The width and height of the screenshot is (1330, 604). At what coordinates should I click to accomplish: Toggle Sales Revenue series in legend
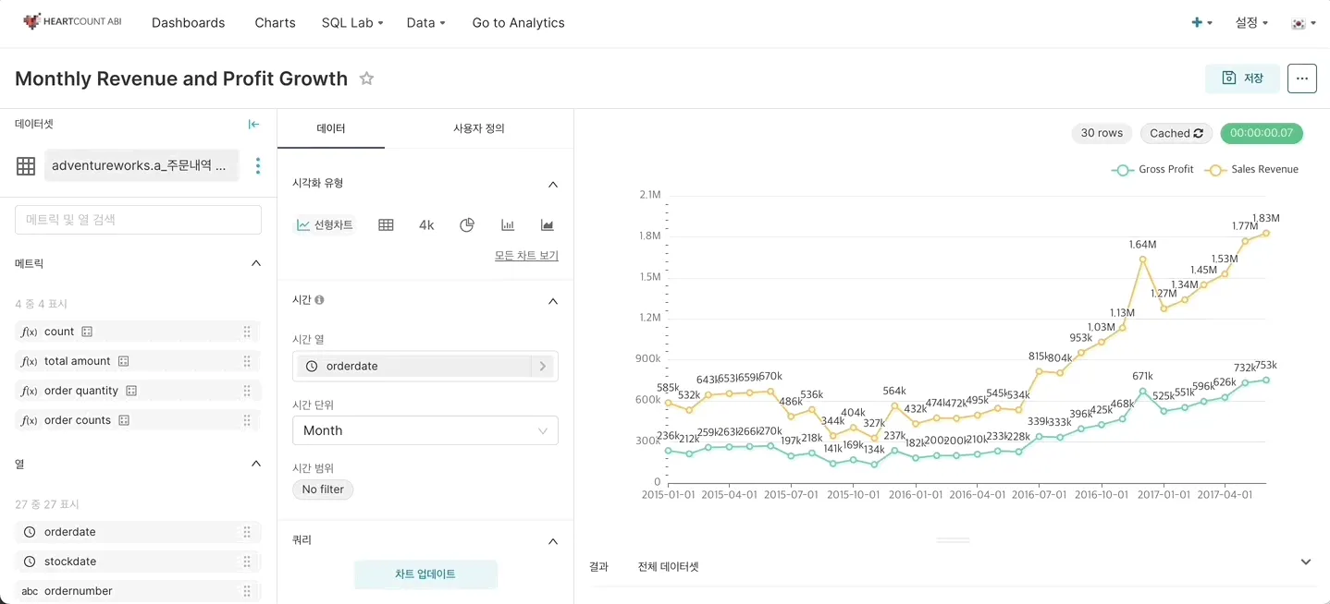point(1252,170)
